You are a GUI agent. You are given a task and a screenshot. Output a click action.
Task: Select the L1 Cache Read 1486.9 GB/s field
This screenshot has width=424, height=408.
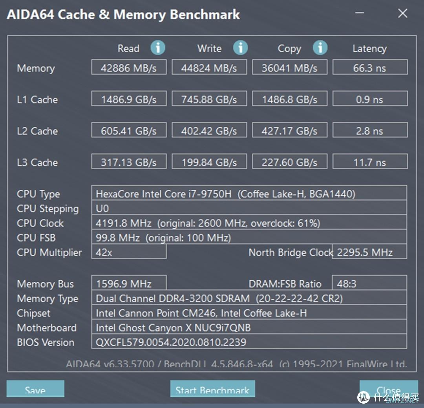tap(129, 99)
